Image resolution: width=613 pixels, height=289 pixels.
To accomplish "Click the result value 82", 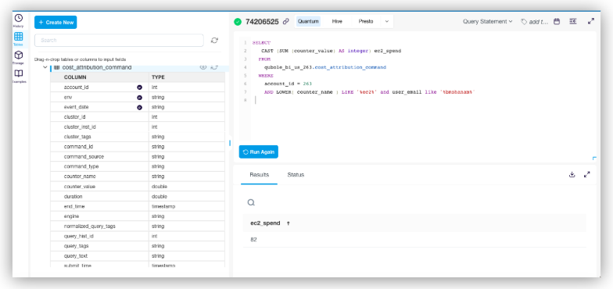I will coord(253,239).
